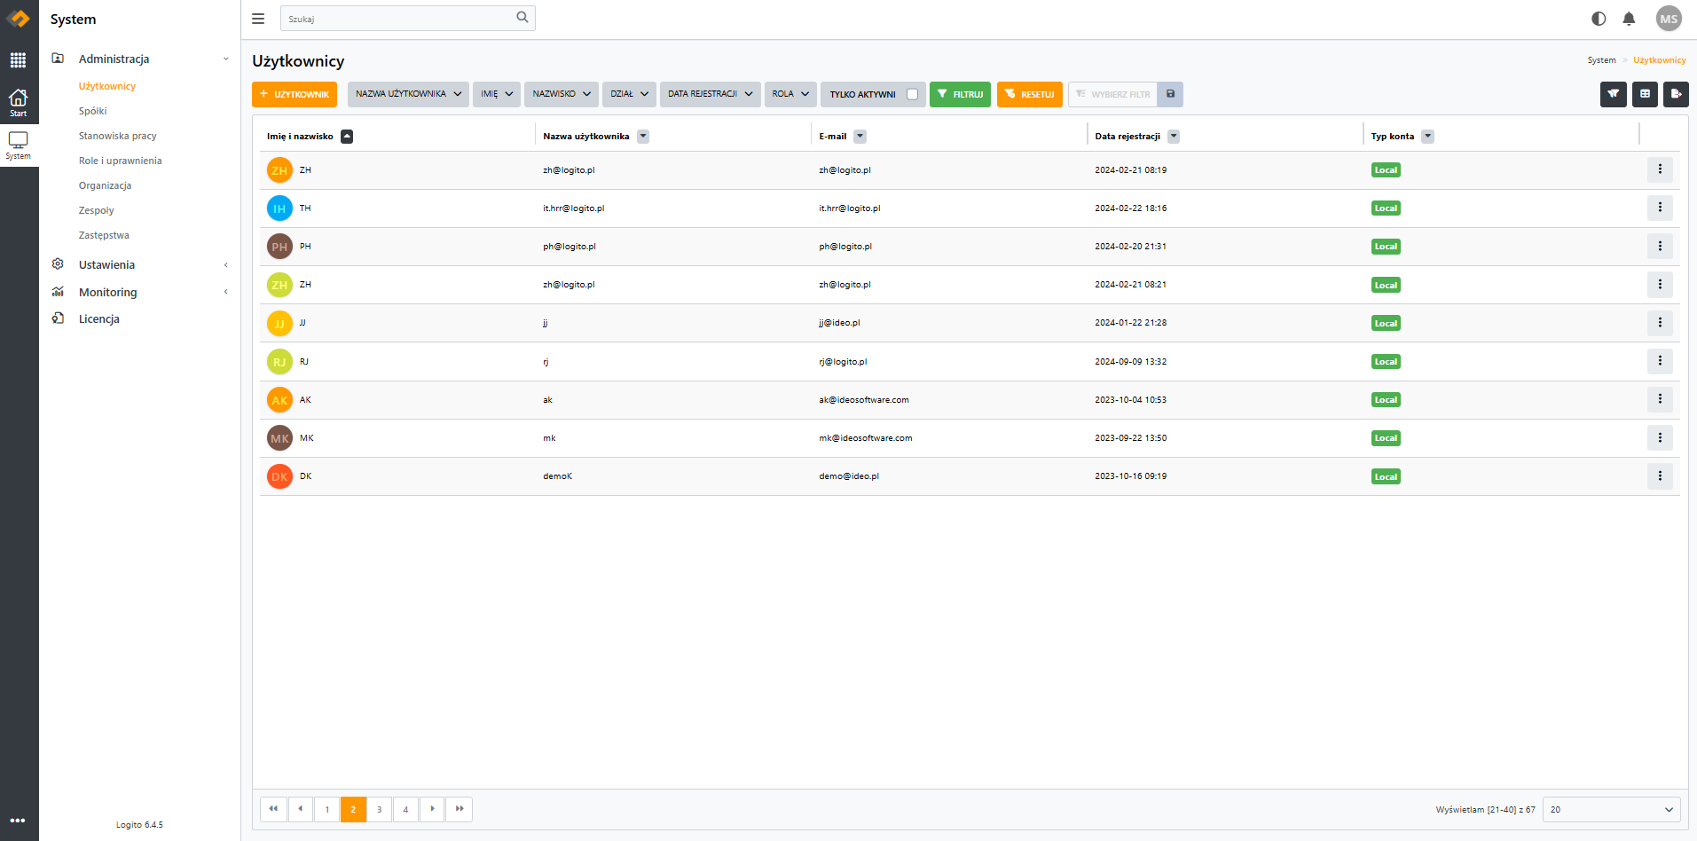Click the green Filtruj button
This screenshot has width=1697, height=841.
point(960,94)
